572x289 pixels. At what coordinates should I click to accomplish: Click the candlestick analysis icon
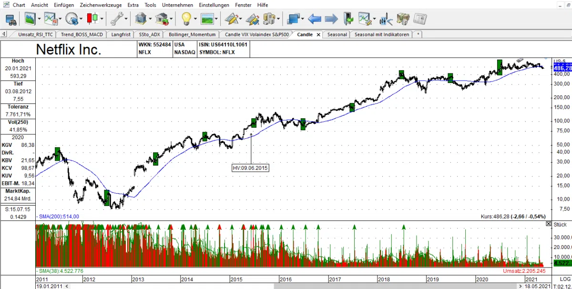click(x=386, y=19)
